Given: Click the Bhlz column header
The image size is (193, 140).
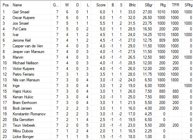Looking at the screenshot, I should tap(131, 5).
